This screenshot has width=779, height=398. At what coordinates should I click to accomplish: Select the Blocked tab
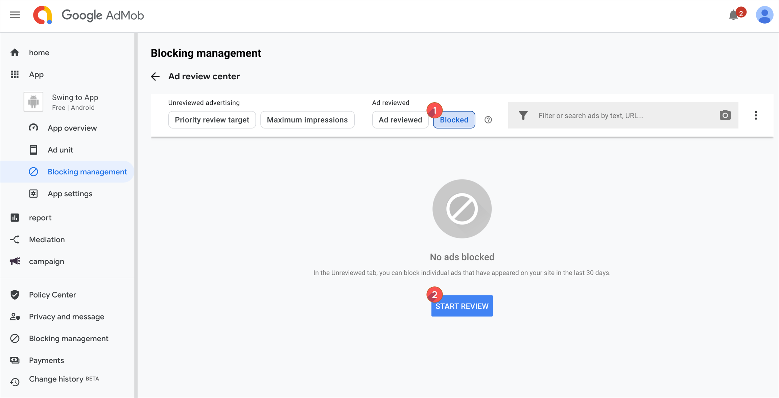click(x=454, y=120)
